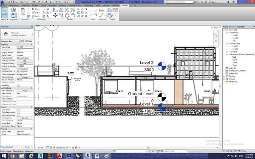The width and height of the screenshot is (255, 159).
Task: Select the Move tool in Modify panel
Action: 55,15
